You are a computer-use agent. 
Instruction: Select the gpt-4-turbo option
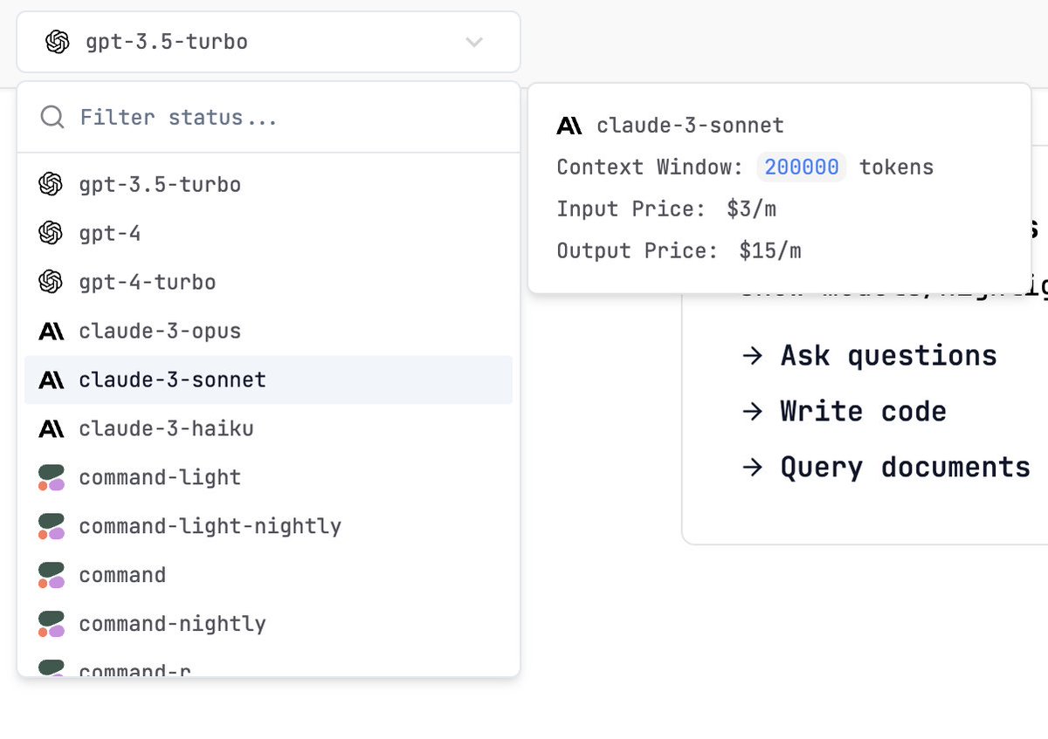point(268,282)
